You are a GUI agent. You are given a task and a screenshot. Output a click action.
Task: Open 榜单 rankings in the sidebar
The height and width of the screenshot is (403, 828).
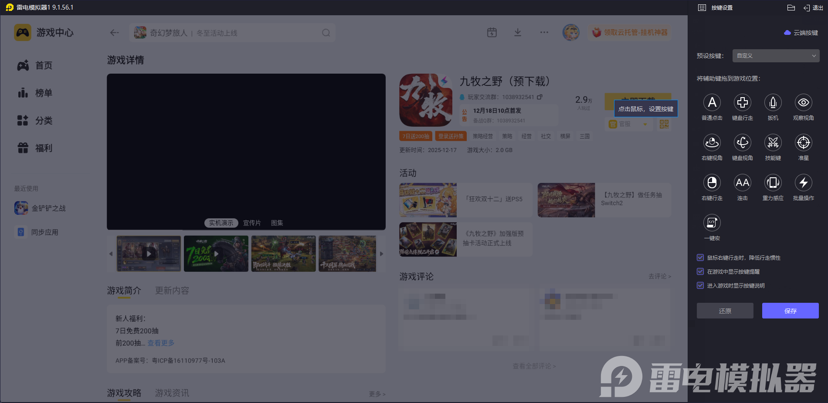(x=35, y=93)
